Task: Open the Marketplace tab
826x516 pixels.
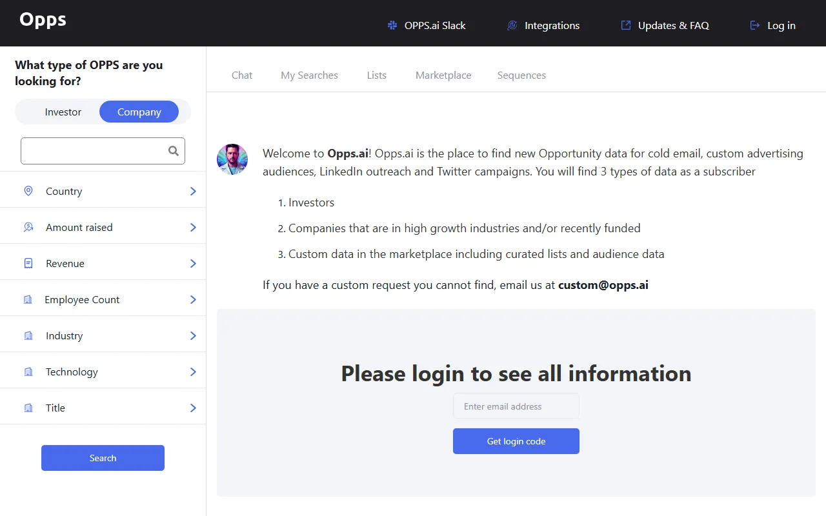Action: tap(443, 75)
